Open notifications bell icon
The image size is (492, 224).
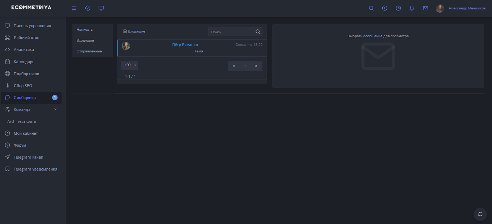click(x=412, y=8)
